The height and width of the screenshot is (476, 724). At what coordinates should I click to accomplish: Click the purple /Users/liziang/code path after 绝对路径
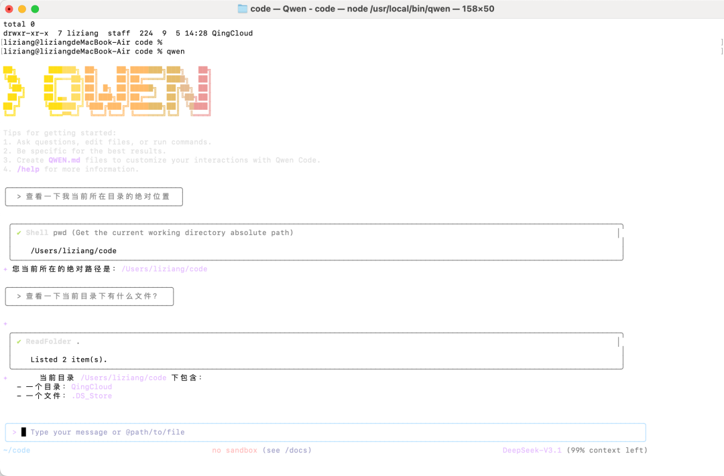coord(164,269)
